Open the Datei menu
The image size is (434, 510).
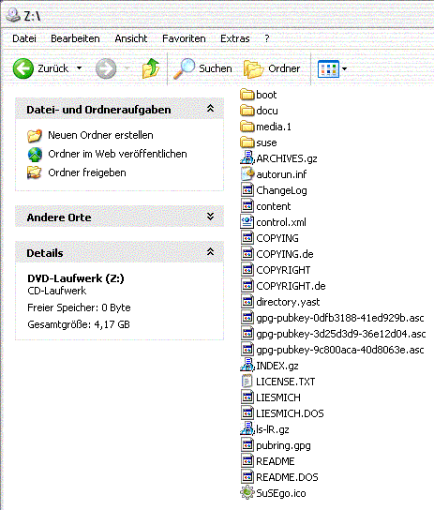tap(24, 38)
